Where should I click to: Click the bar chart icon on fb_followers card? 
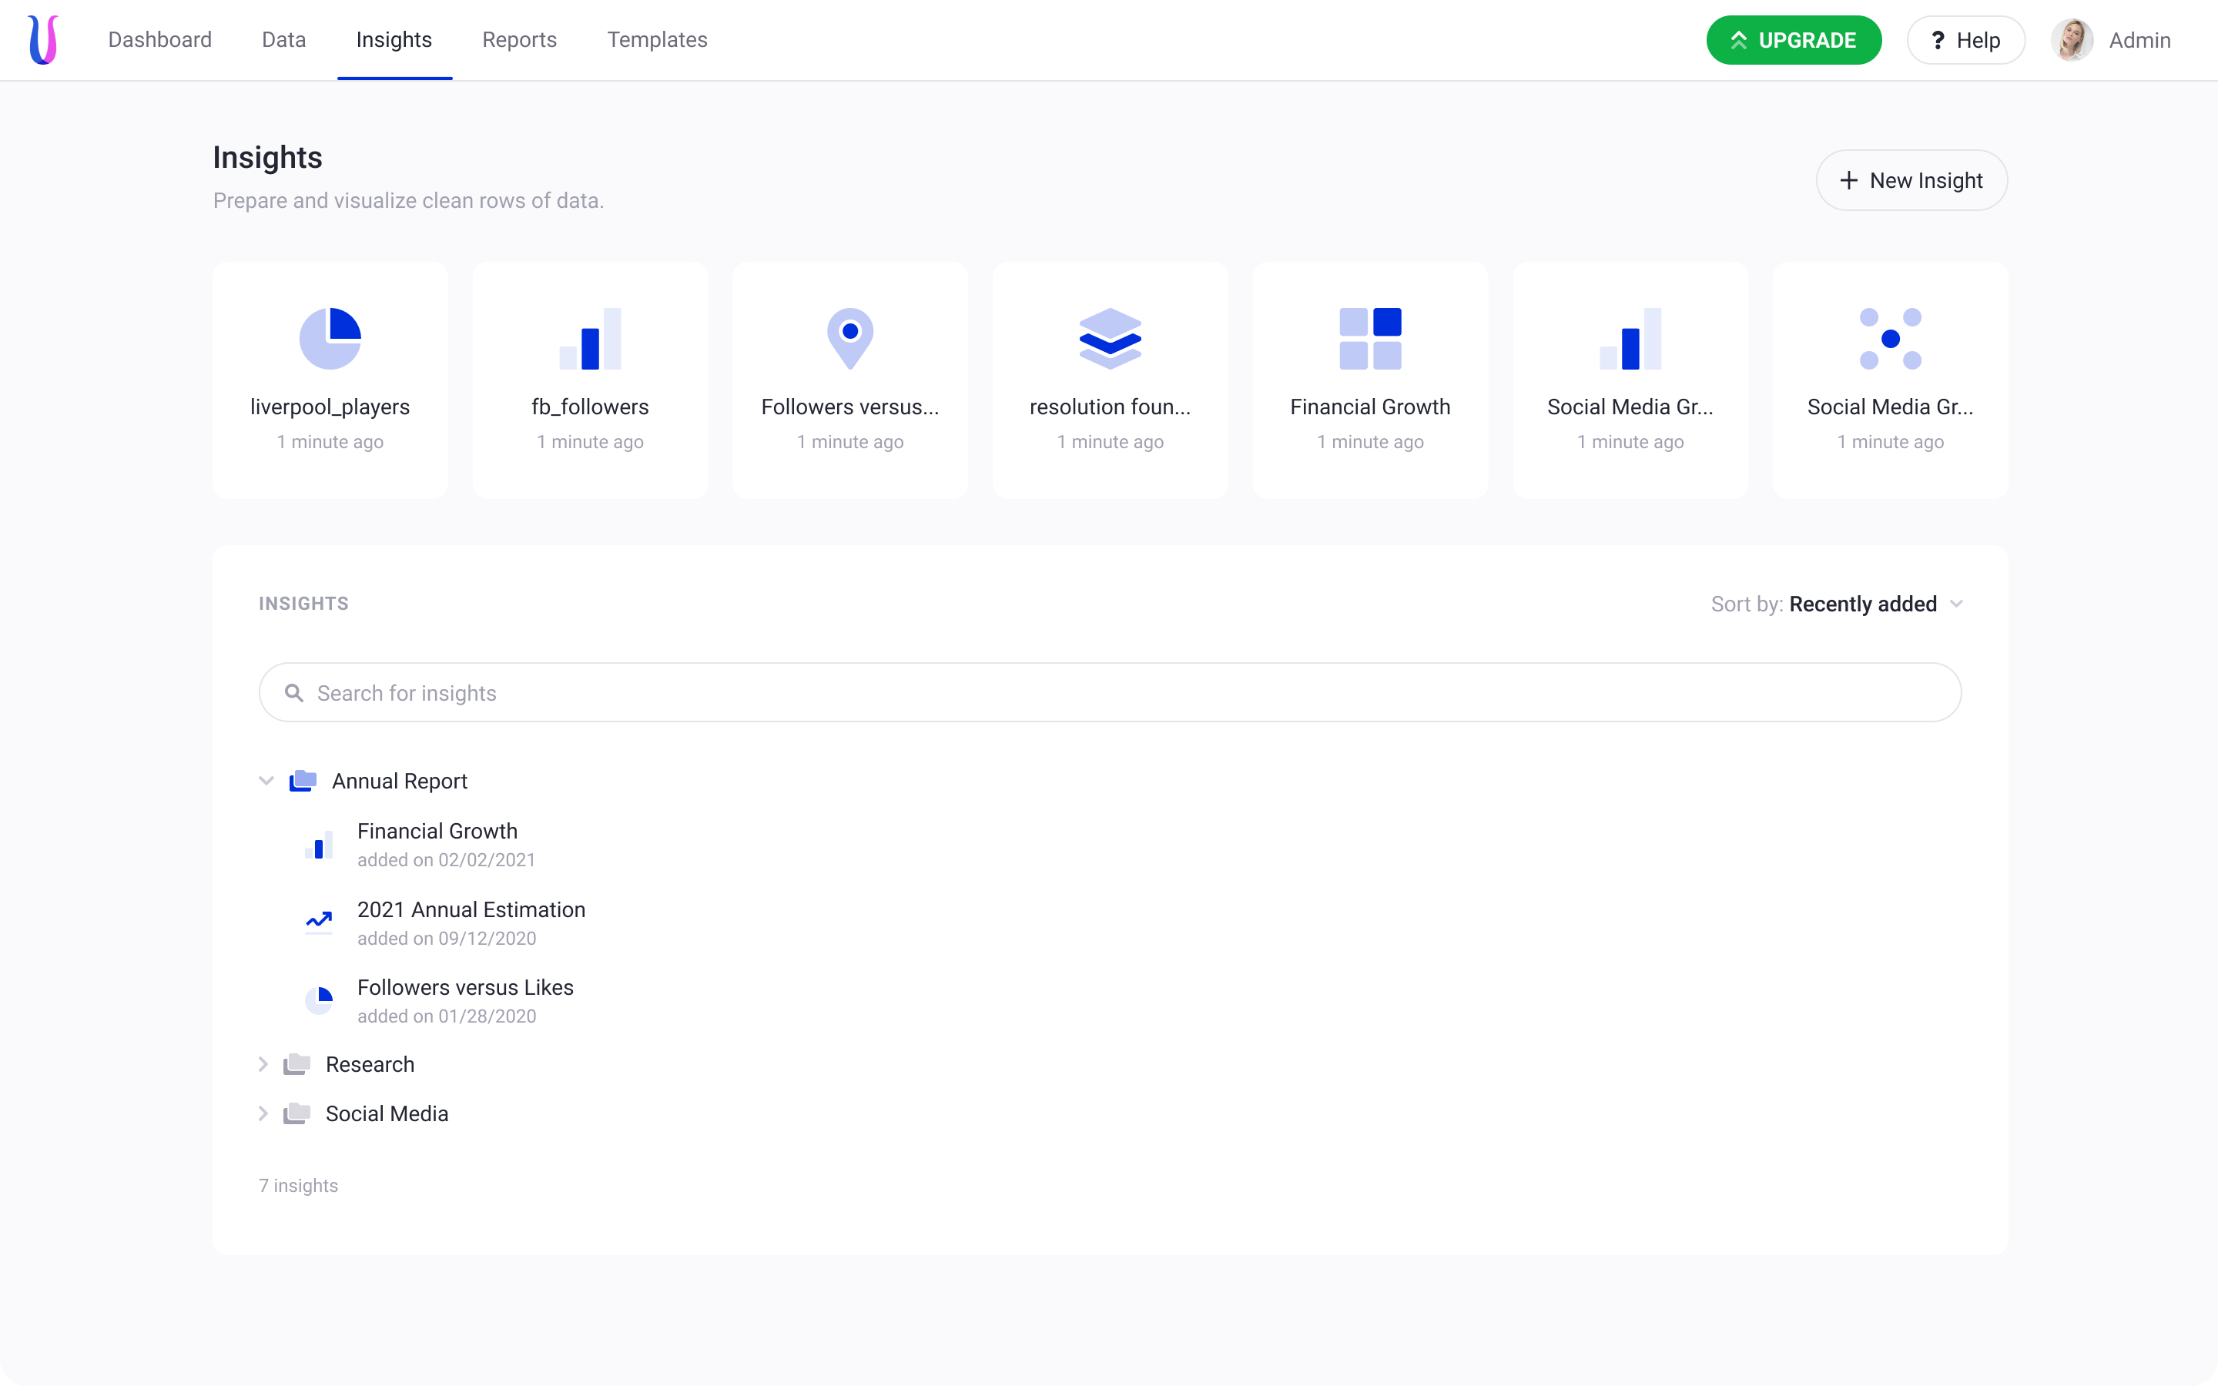590,338
